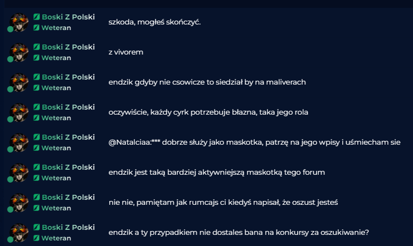The width and height of the screenshot is (413, 246).
Task: Click the leaf badge icon beside username in 'szkoda' message
Action: click(37, 17)
